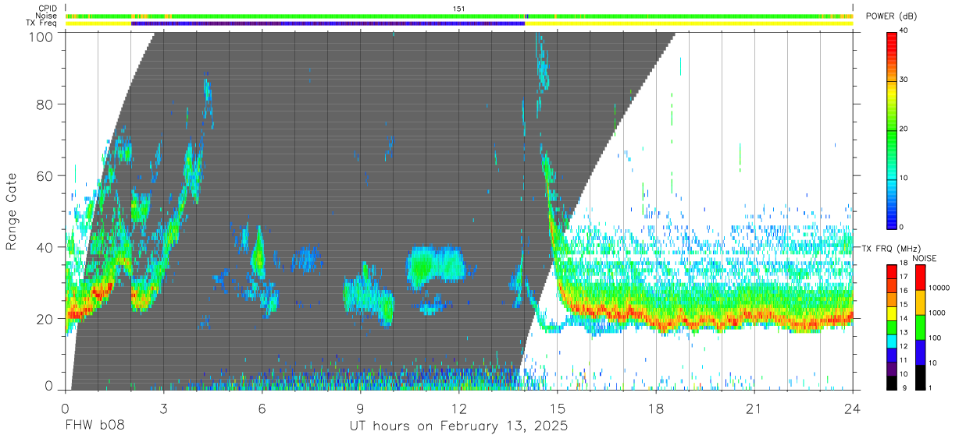Viewport: 959px width, 442px height.
Task: Click the 'NOISE' legend title
Action: tap(925, 258)
